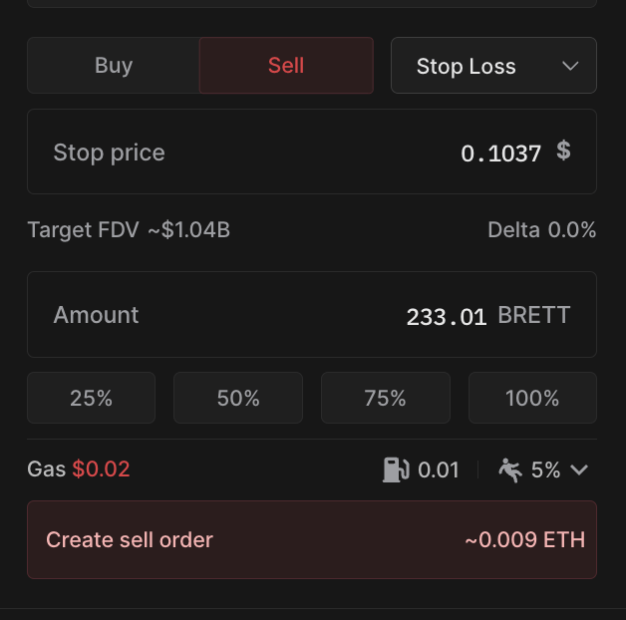Expand slippage settings with the chevron
The width and height of the screenshot is (626, 620).
point(579,469)
